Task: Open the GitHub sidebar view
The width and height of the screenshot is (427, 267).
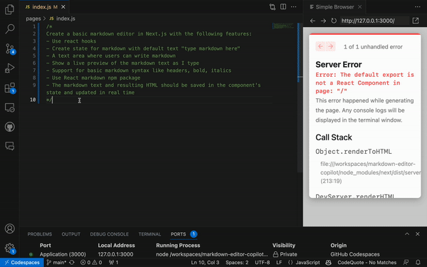Action: coord(9,127)
